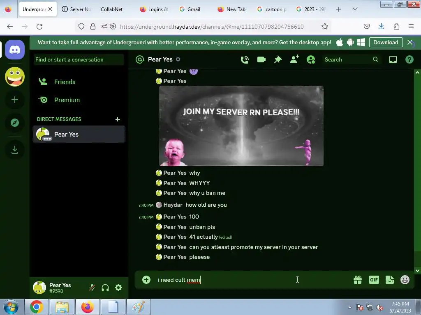Save to Pocket icon
The width and height of the screenshot is (421, 315).
366,26
